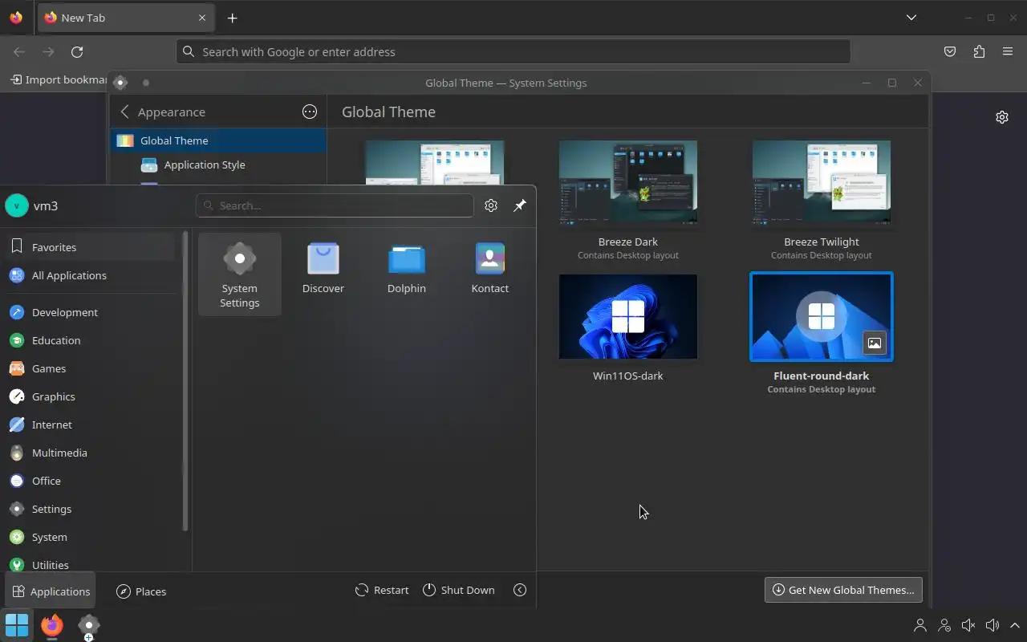Image resolution: width=1027 pixels, height=642 pixels.
Task: Click the muted speaker tray icon
Action: coord(968,625)
